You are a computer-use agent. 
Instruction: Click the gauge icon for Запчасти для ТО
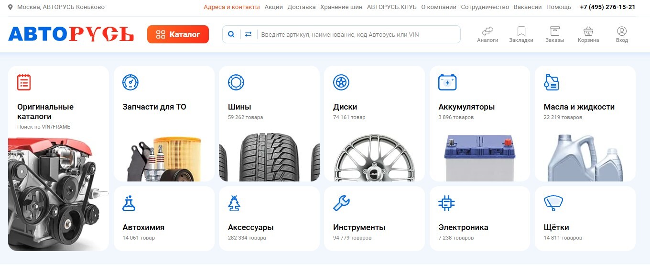130,82
